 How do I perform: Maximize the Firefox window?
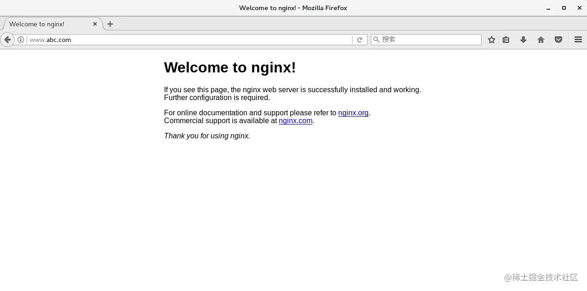[564, 8]
